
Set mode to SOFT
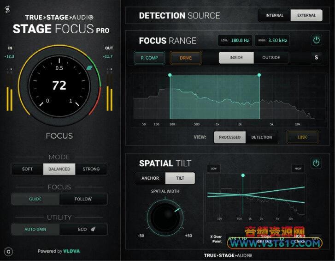[x=27, y=169]
